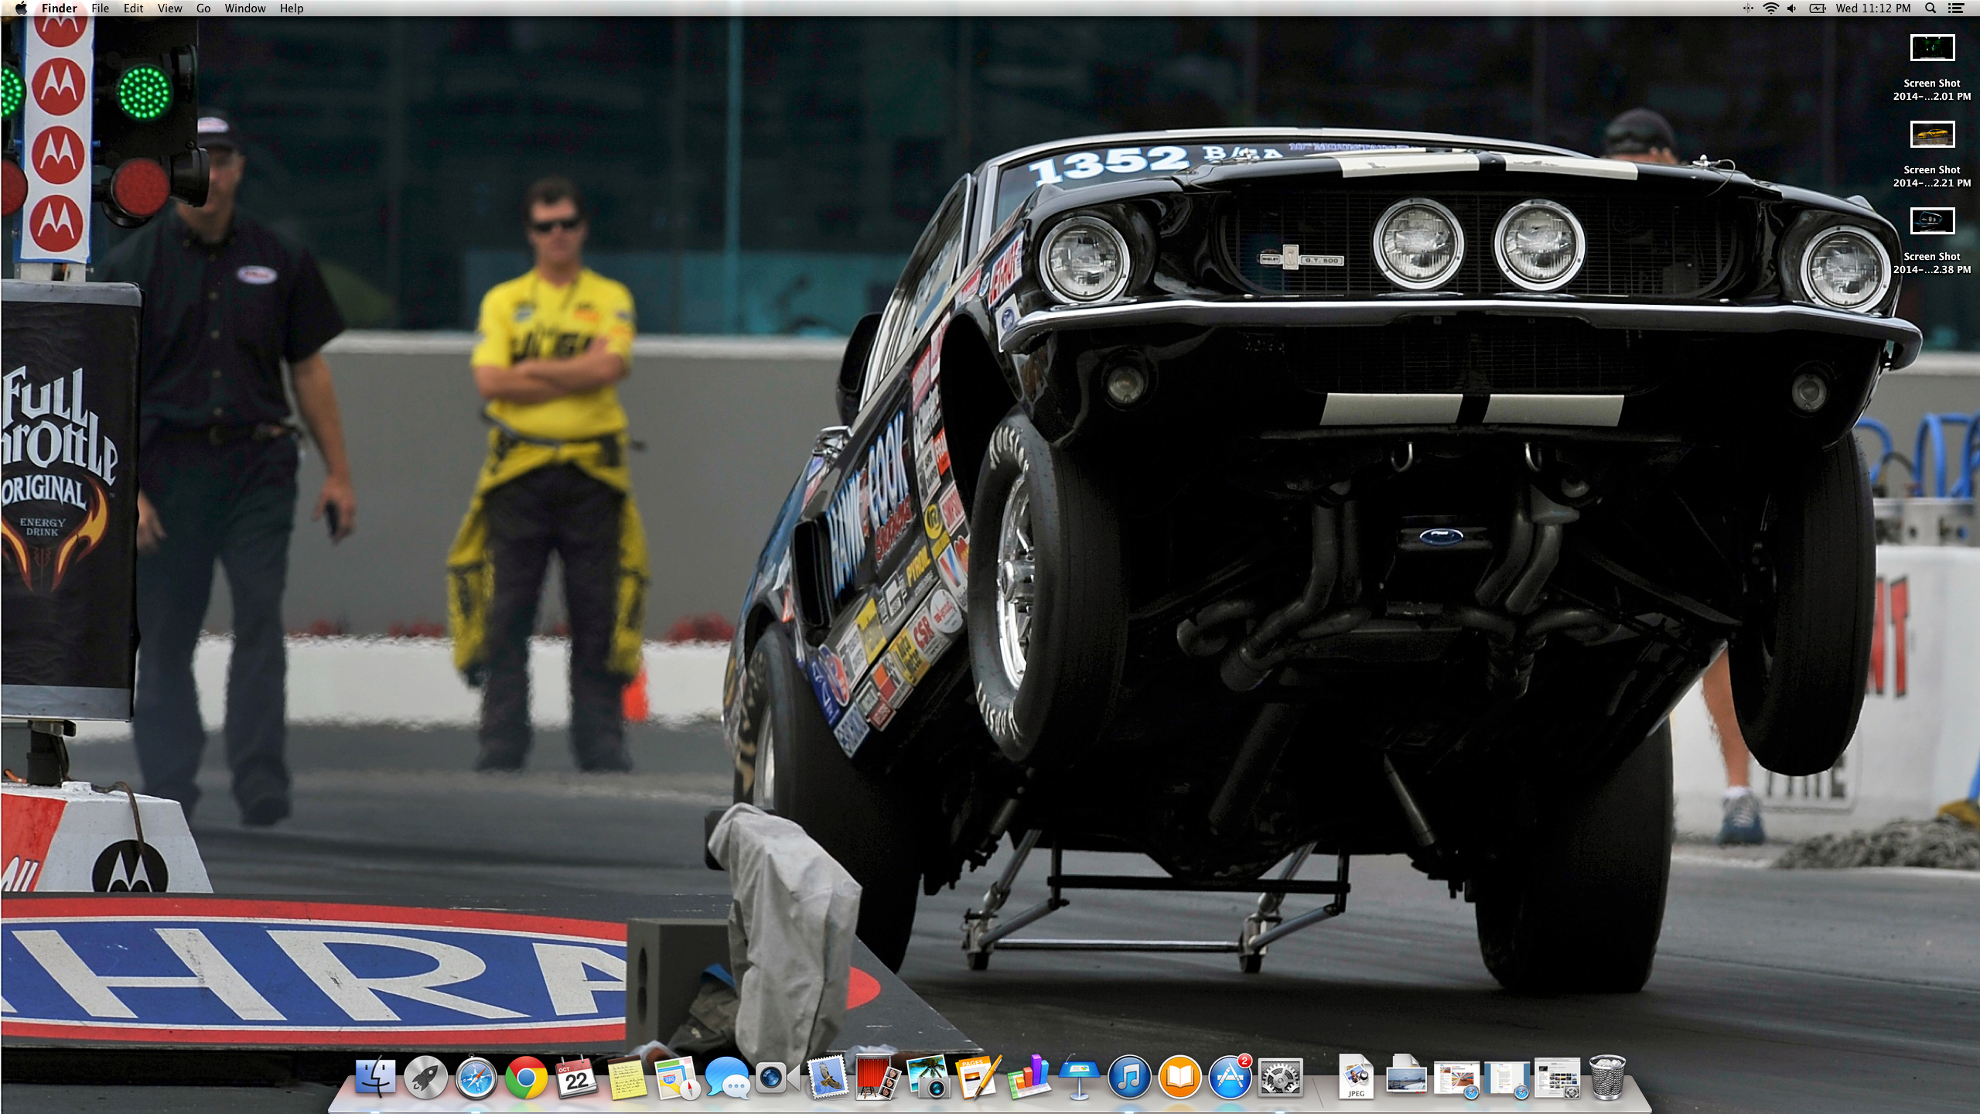Open the Window menu

(x=245, y=9)
